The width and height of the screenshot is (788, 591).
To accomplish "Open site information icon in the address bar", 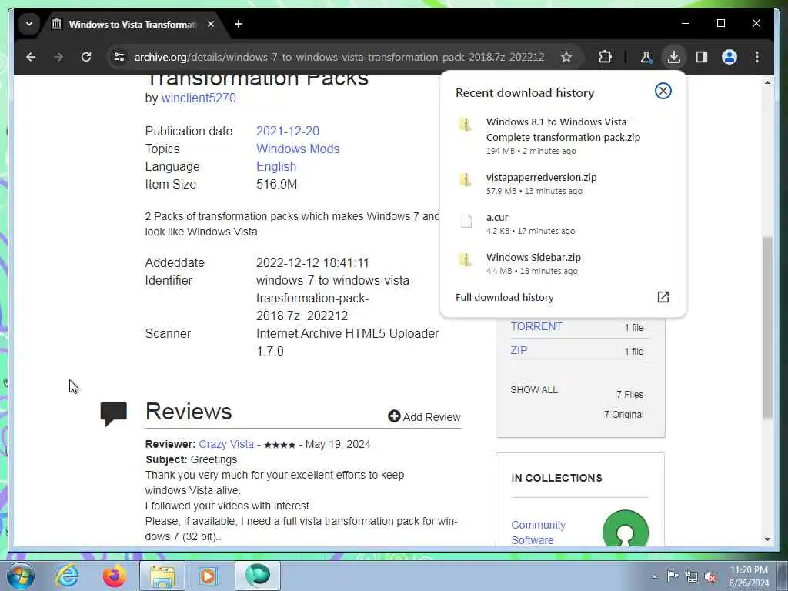I will click(119, 57).
